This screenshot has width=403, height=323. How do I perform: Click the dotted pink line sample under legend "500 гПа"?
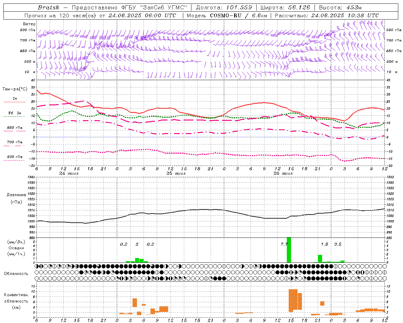click(14, 161)
